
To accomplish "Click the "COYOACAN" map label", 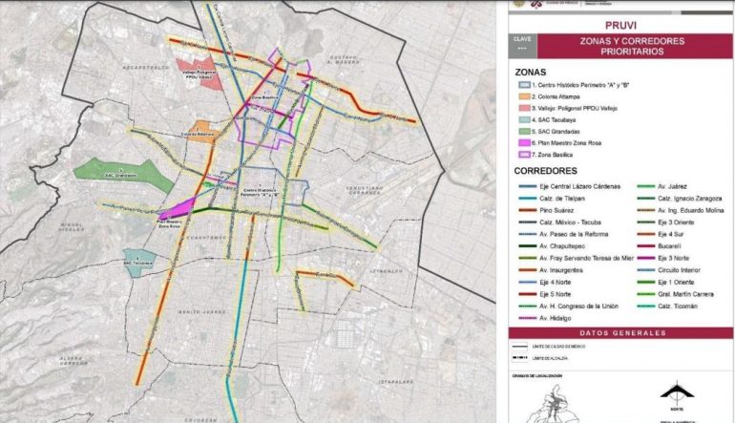I will (200, 420).
